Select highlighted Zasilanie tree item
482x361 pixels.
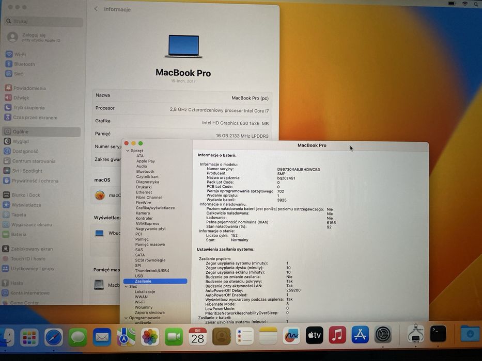pyautogui.click(x=155, y=281)
